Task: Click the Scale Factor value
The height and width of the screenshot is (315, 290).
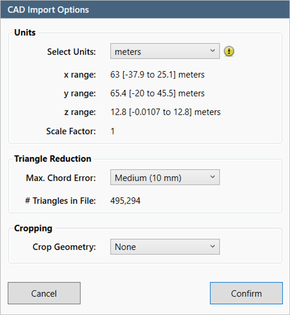Action: coord(113,131)
